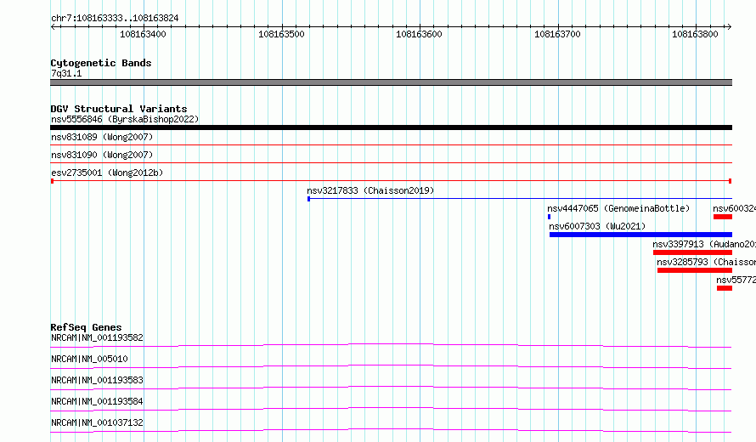Viewport: 756px width, 442px height.
Task: Select variant nsv5556846 (ByrskaBishop2022) label
Action: coord(124,119)
